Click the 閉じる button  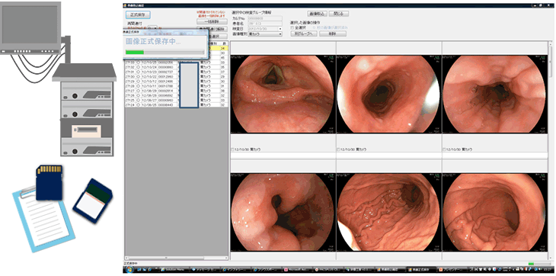point(339,14)
